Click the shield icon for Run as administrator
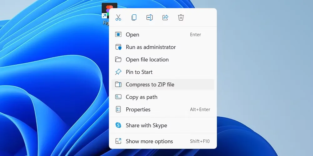Screen dimensions: 313x156 (x=118, y=47)
